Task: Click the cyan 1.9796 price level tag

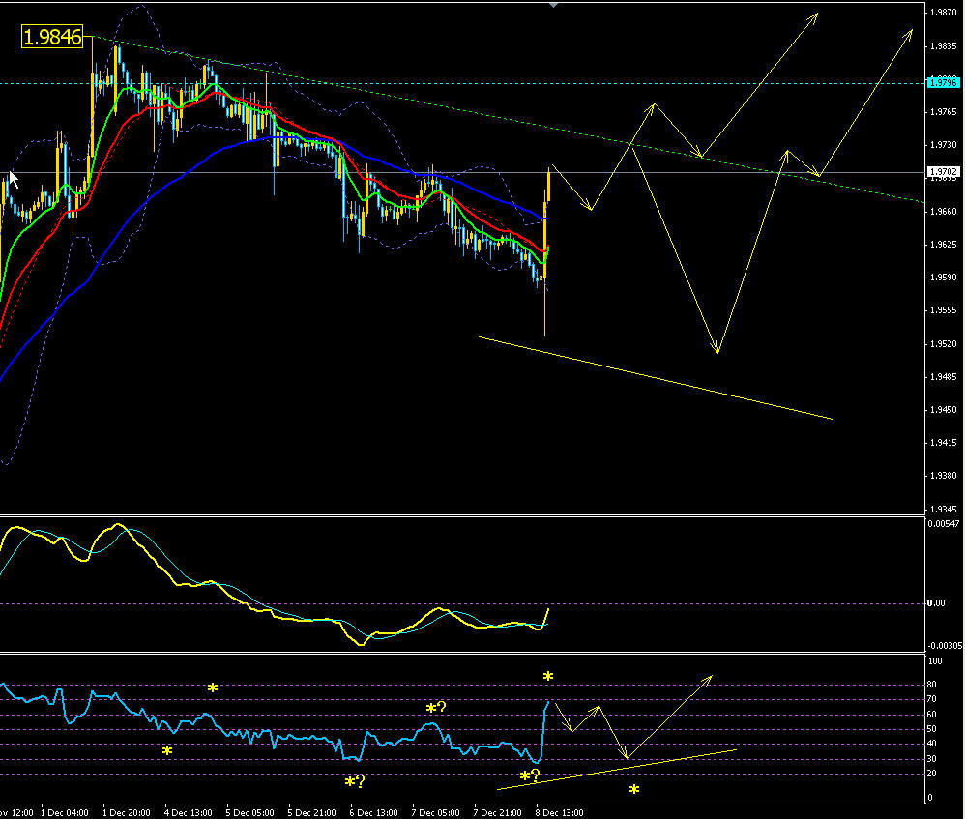Action: [944, 82]
